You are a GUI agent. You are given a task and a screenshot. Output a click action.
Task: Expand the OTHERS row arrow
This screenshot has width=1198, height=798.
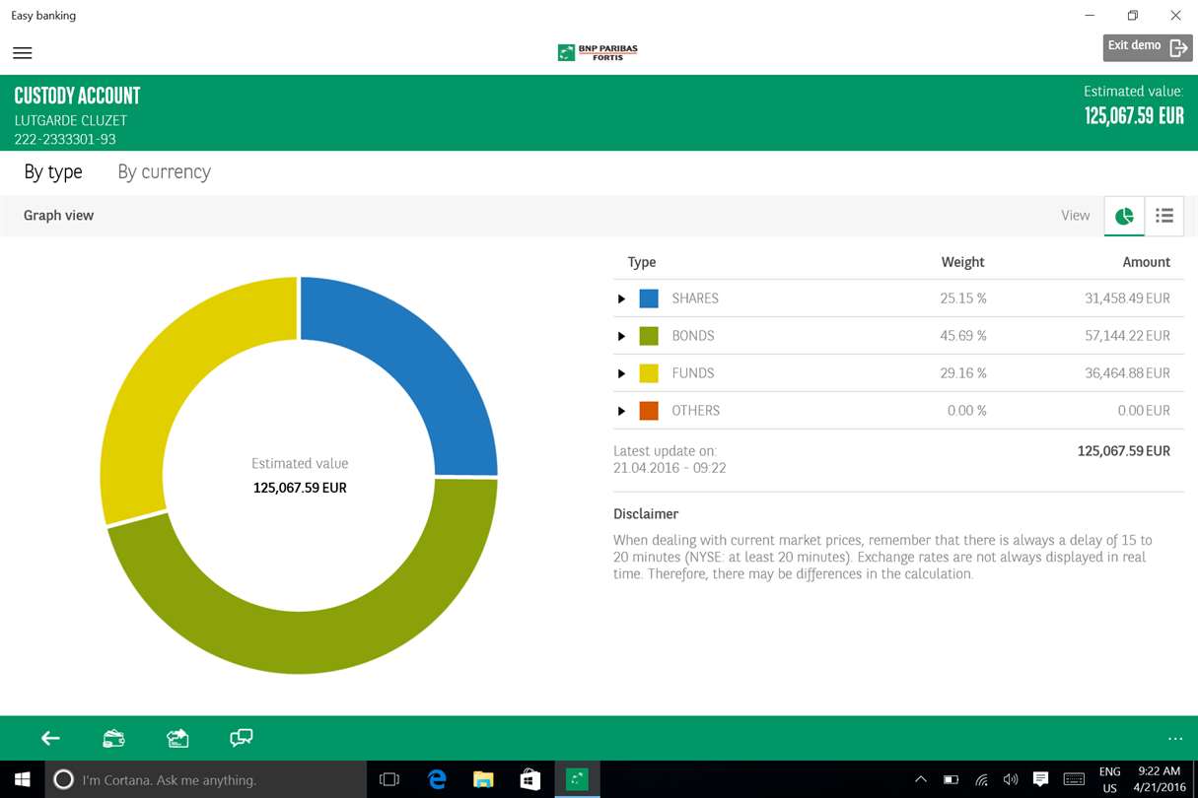pyautogui.click(x=621, y=411)
